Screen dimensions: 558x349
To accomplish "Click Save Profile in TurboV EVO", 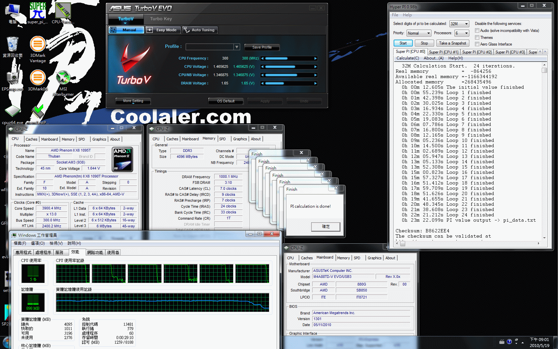I will (x=262, y=47).
